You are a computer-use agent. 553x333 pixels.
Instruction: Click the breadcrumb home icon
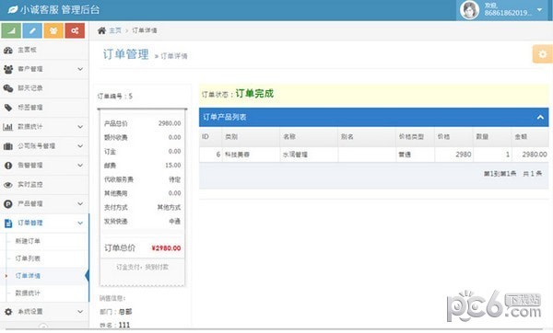click(x=101, y=30)
